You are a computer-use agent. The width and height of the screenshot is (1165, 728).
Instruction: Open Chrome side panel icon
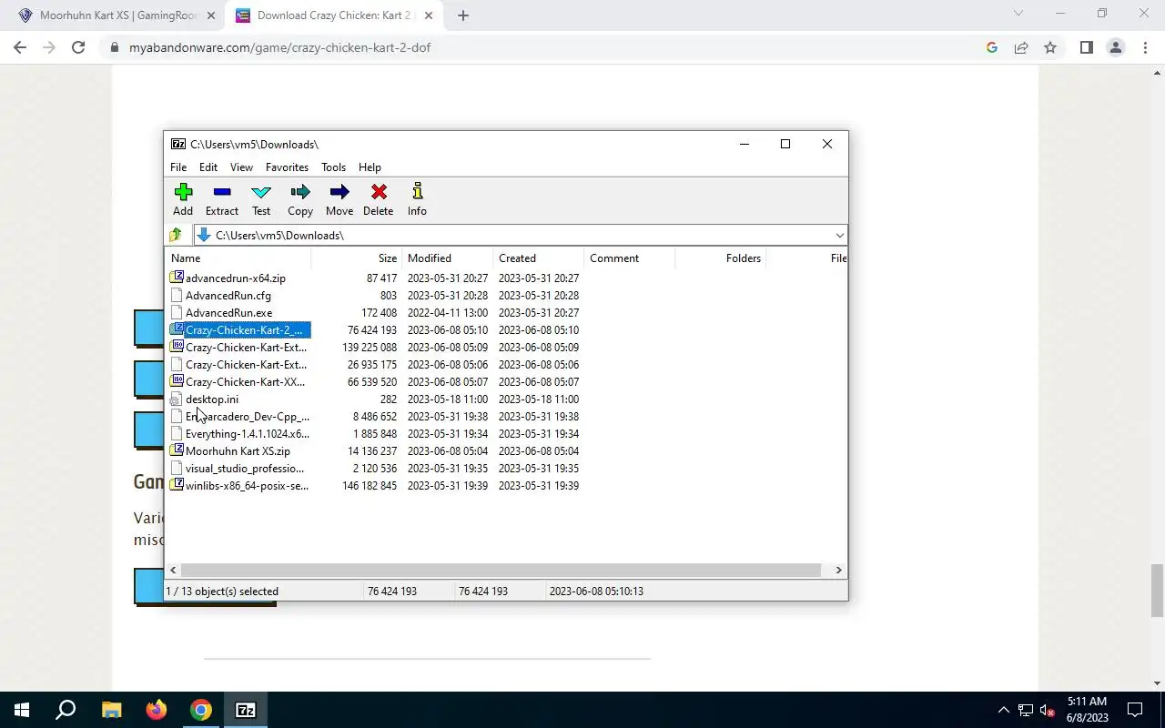[1086, 47]
